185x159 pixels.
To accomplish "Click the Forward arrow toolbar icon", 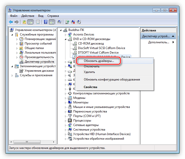I will [x=17, y=22].
